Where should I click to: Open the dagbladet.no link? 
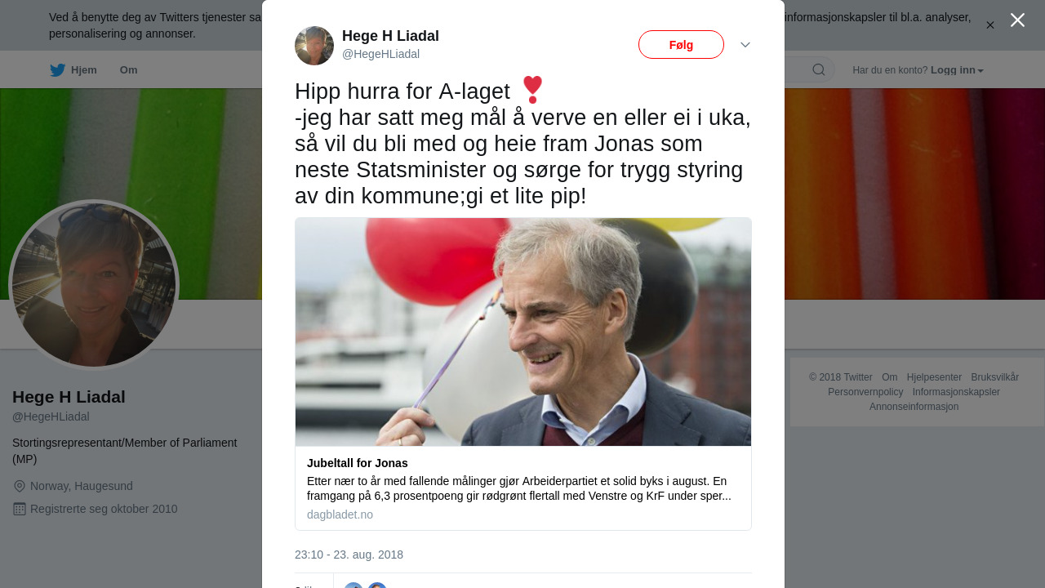[340, 514]
